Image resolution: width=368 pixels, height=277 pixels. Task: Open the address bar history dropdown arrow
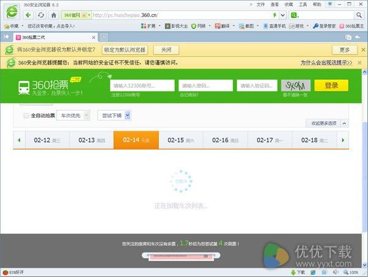coord(283,15)
